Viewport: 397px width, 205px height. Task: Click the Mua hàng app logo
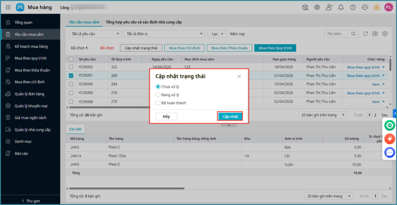(x=20, y=7)
